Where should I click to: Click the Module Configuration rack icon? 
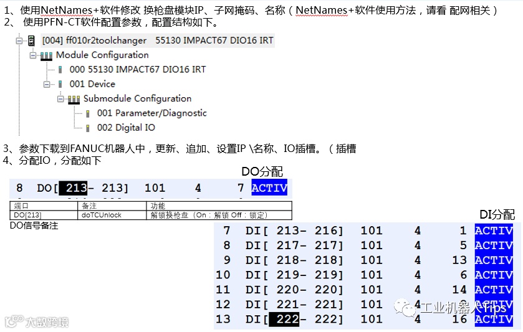click(x=46, y=56)
